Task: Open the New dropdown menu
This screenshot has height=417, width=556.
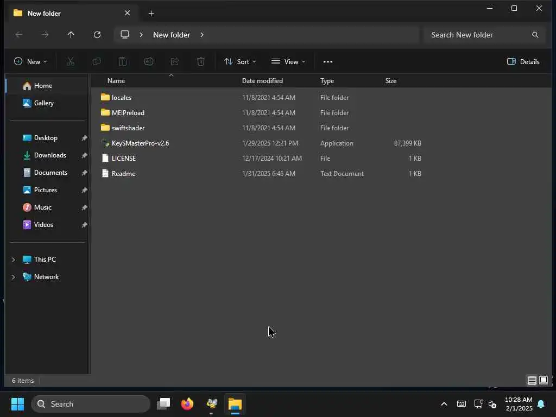Action: coord(30,62)
